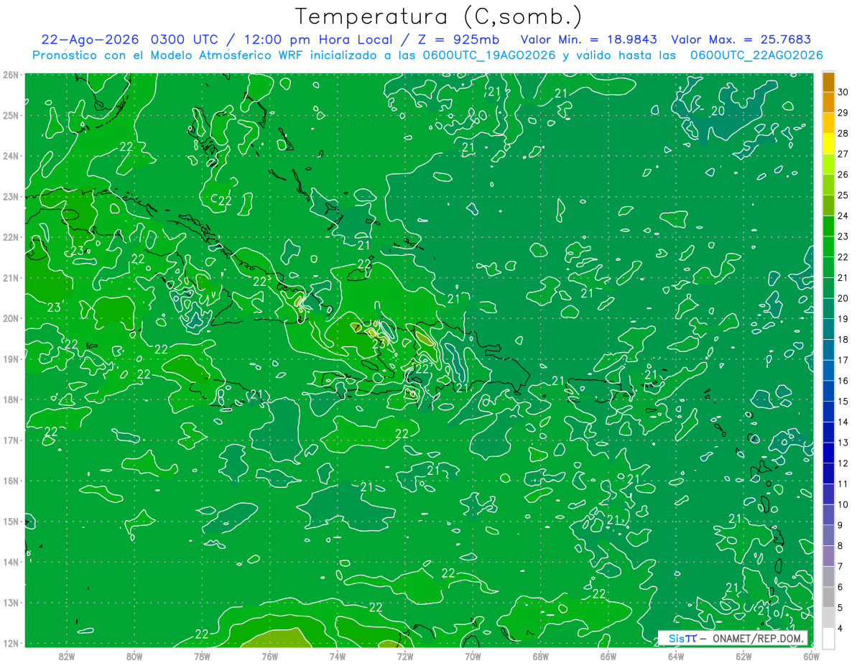Click the title "Temperatura (C,somb.)"
Screen dimensions: 862x666
pyautogui.click(x=439, y=17)
